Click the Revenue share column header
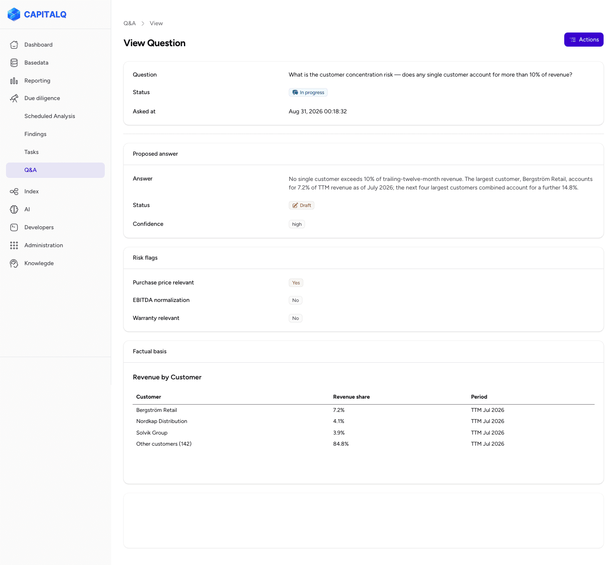Screen dimensions: 616x565 (x=352, y=397)
